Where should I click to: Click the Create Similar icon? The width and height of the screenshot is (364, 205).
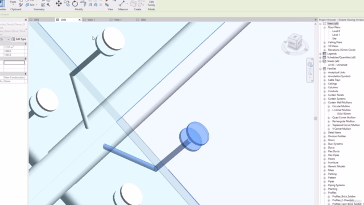(x=142, y=3)
